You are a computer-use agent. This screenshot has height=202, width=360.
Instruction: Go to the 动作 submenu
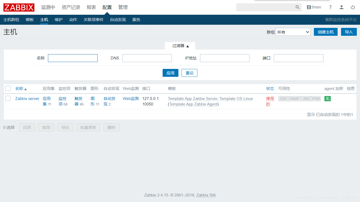73,20
